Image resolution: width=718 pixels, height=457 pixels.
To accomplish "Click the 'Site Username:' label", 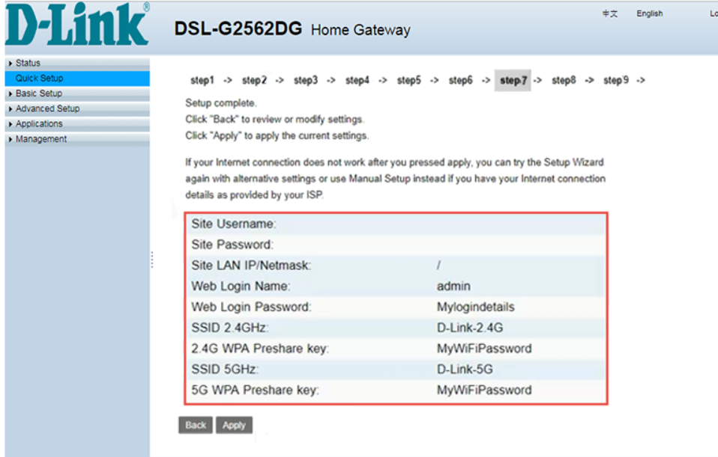I will point(234,224).
